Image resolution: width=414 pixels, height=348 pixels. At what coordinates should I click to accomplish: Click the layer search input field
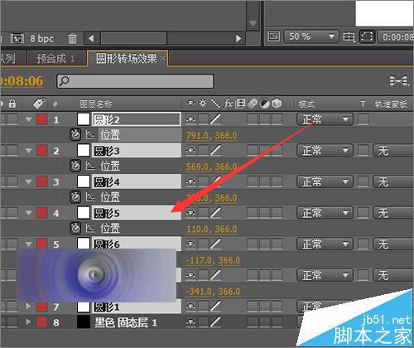click(135, 81)
